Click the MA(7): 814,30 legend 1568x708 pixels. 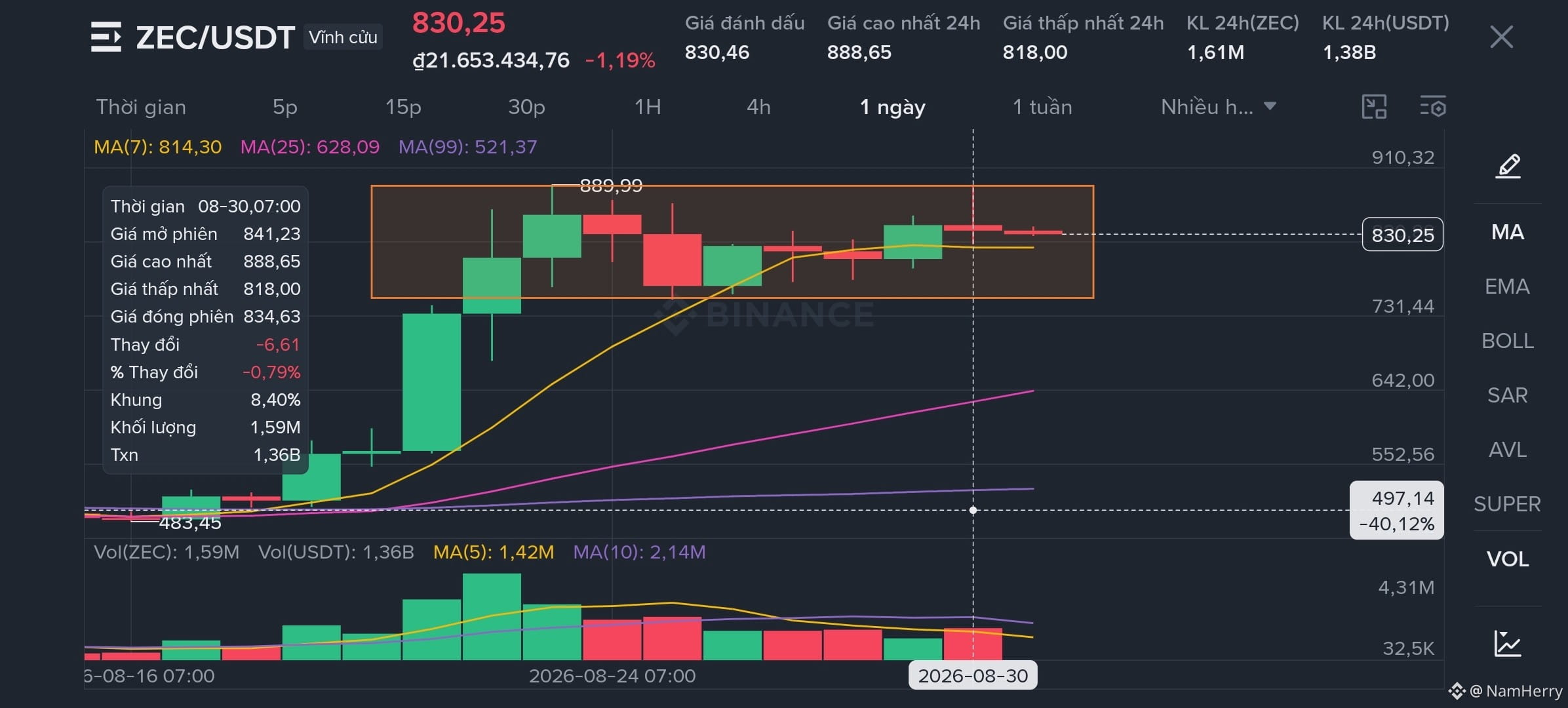157,147
